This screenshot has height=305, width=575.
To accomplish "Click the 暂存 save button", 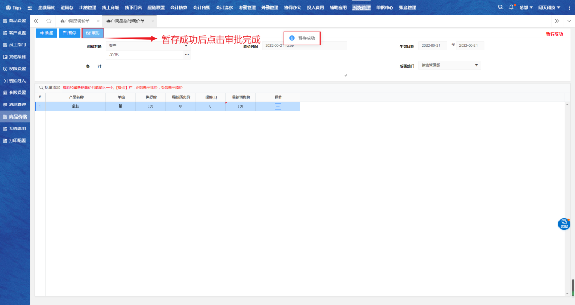I will (x=69, y=33).
